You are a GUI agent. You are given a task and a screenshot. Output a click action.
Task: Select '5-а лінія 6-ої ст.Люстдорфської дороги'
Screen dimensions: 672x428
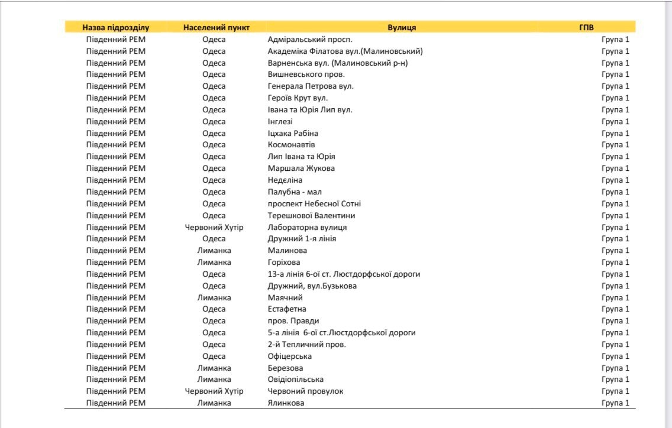tap(341, 332)
